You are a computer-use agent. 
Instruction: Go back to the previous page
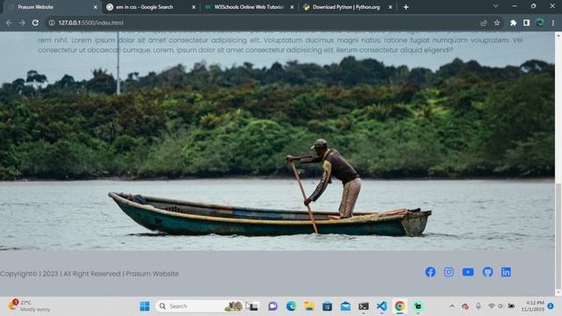pyautogui.click(x=9, y=23)
